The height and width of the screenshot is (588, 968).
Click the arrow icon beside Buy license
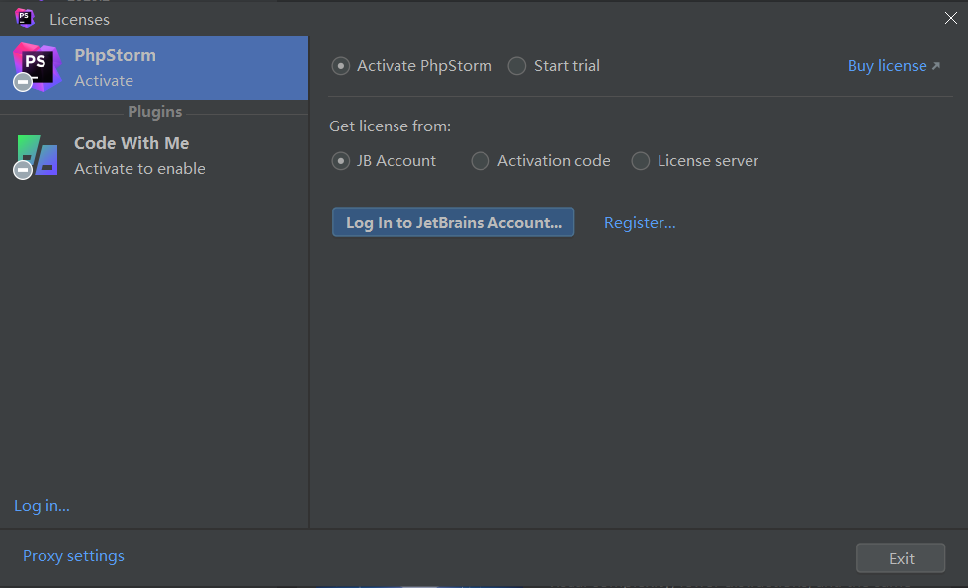tap(935, 66)
